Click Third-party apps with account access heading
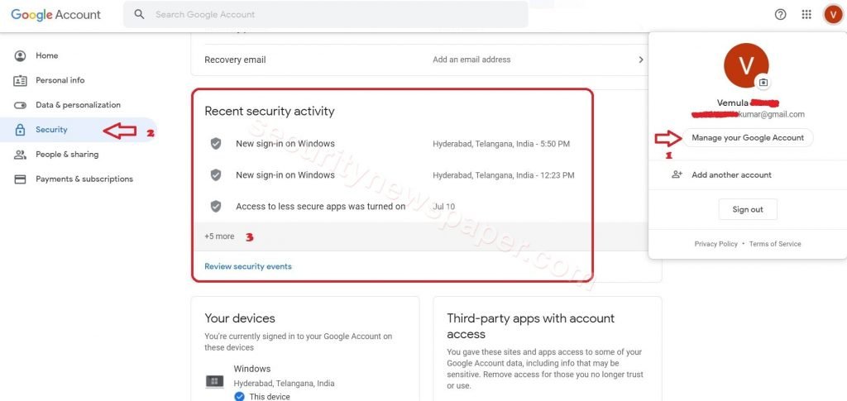 point(530,326)
